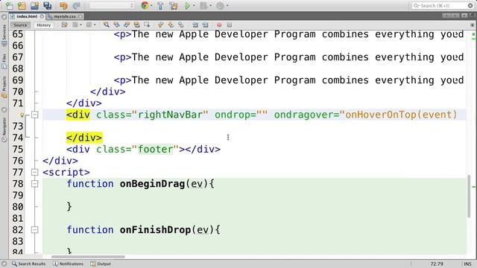This screenshot has height=268, width=477.
Task: Click the editor split handle icon
Action: (x=472, y=25)
